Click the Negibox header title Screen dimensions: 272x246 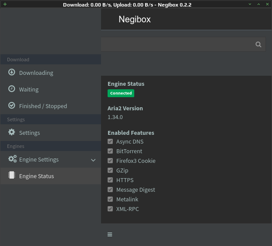(135, 19)
